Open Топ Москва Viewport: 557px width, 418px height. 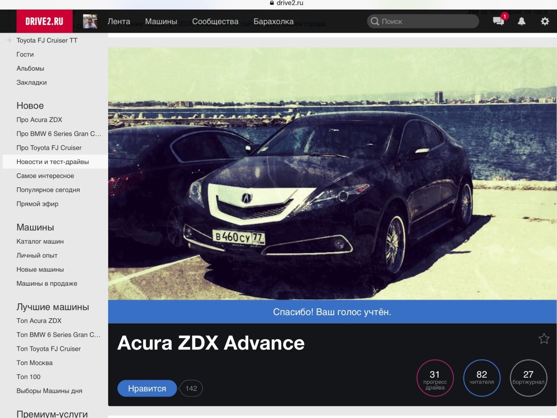tap(34, 363)
